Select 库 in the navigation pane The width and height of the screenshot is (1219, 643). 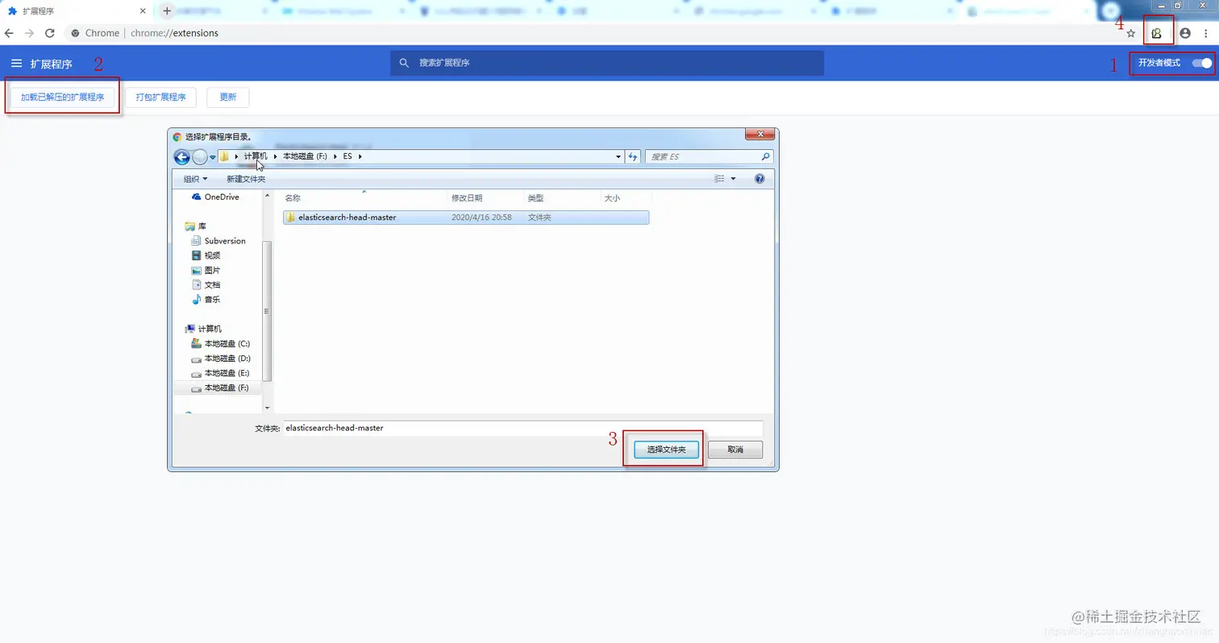[196, 226]
